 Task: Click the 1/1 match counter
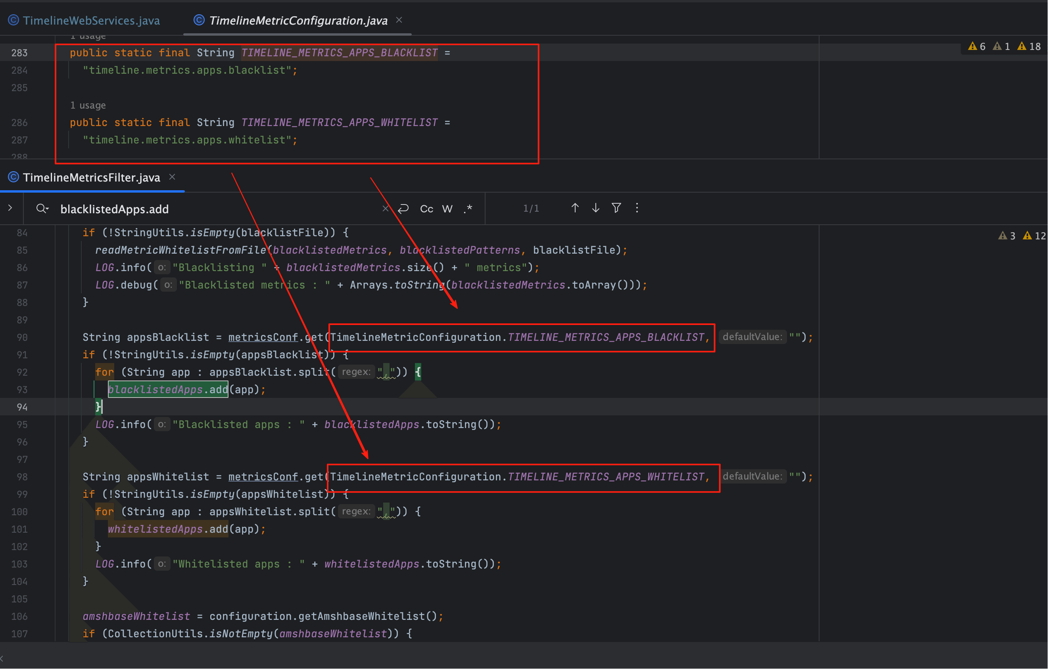tap(531, 209)
